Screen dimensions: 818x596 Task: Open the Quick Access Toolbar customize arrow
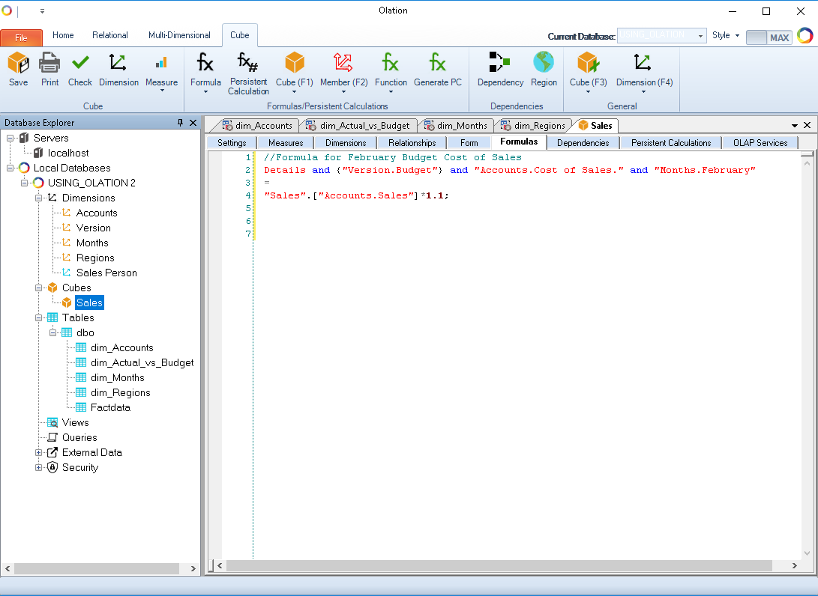(42, 11)
